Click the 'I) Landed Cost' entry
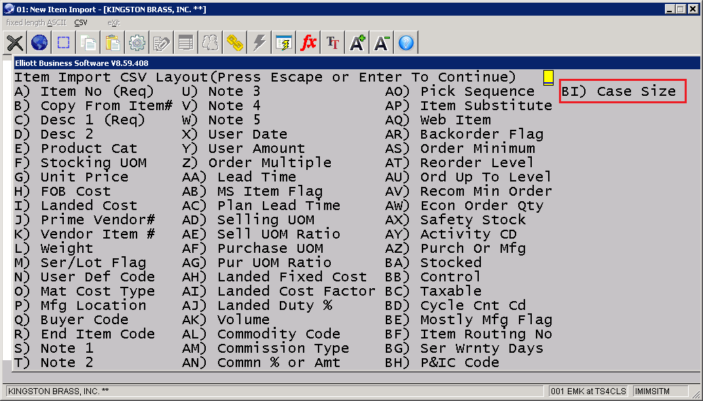The image size is (703, 401). pos(76,206)
